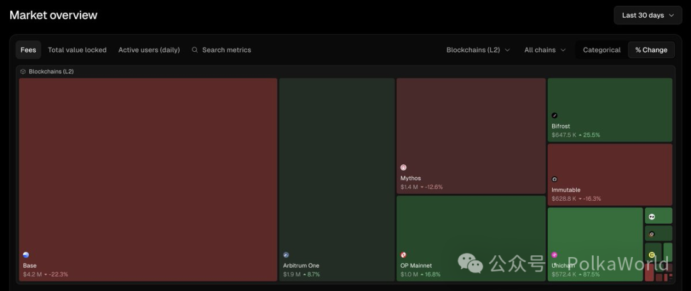This screenshot has height=291, width=691.
Task: Click the Base chain logo icon
Action: [26, 255]
